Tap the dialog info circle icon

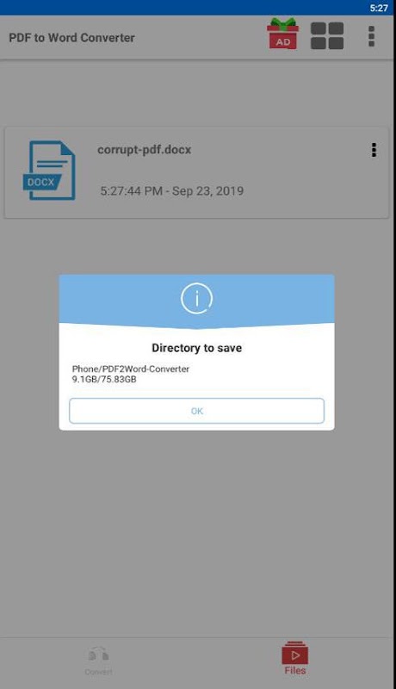pyautogui.click(x=196, y=299)
